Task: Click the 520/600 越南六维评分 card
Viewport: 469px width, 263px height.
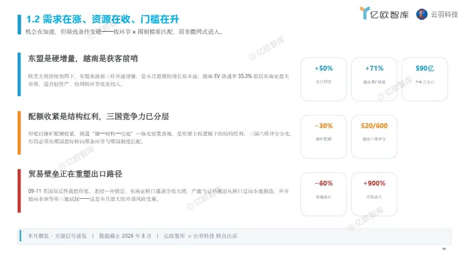Action: tap(374, 137)
